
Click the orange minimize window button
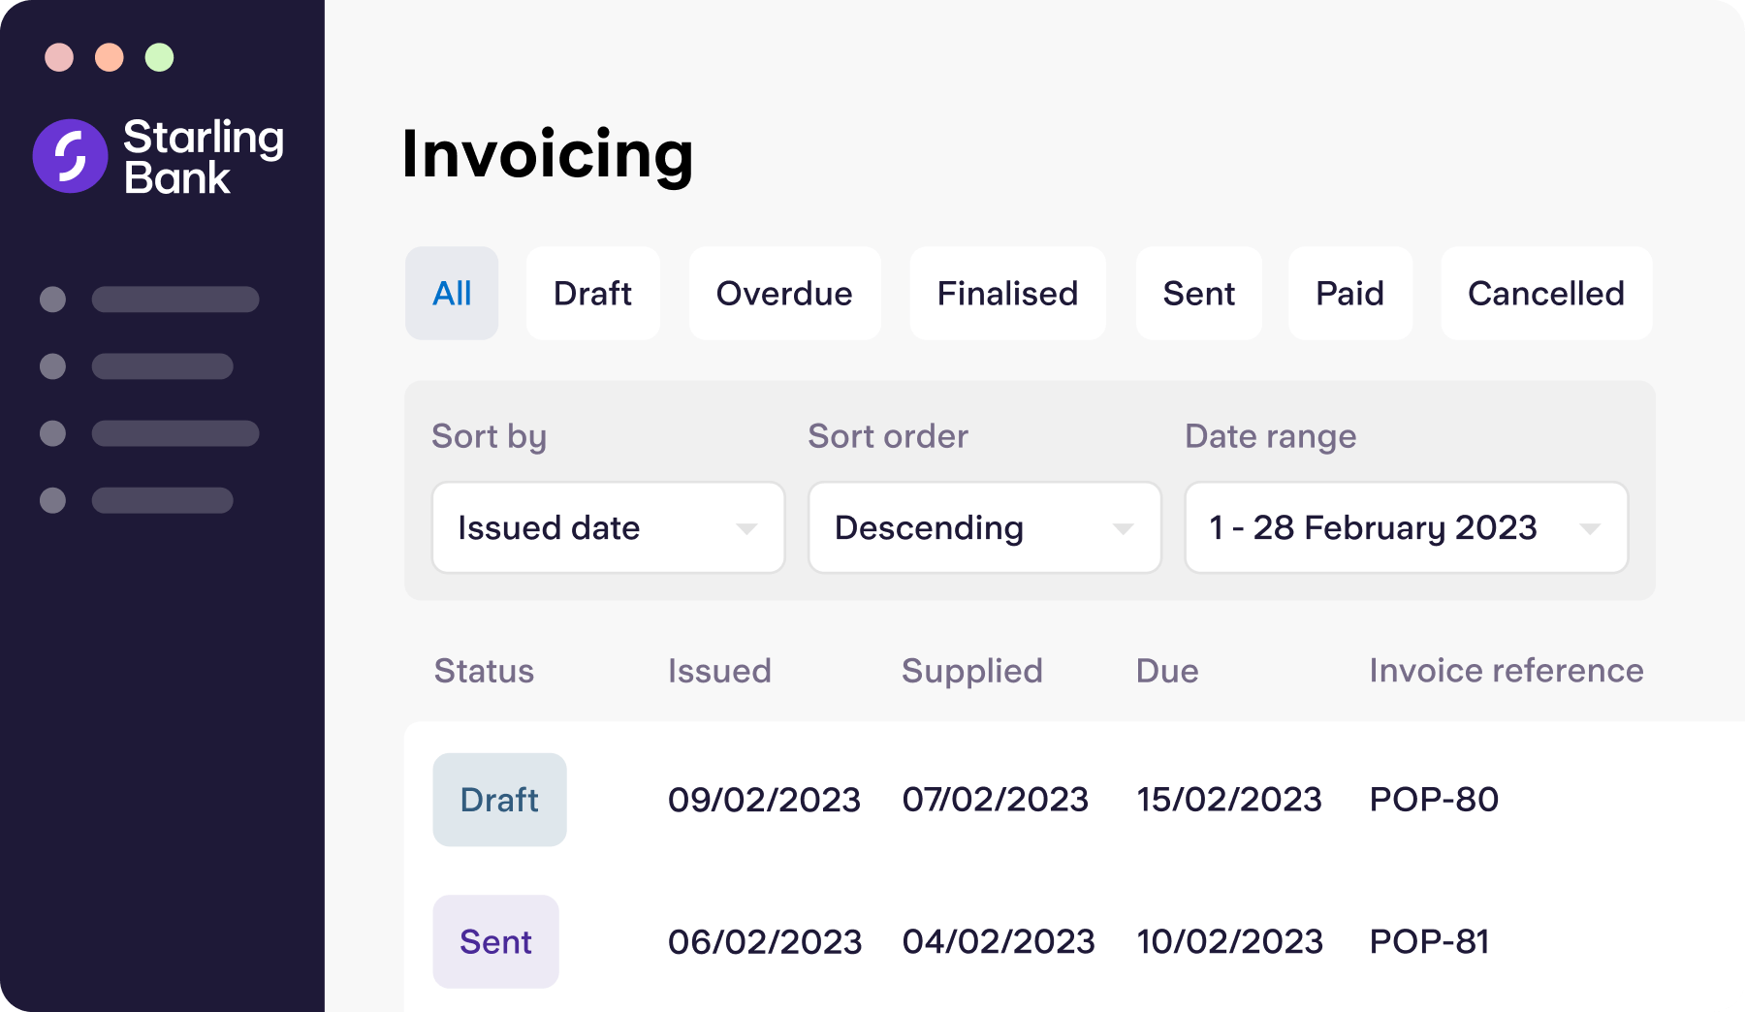click(x=110, y=57)
